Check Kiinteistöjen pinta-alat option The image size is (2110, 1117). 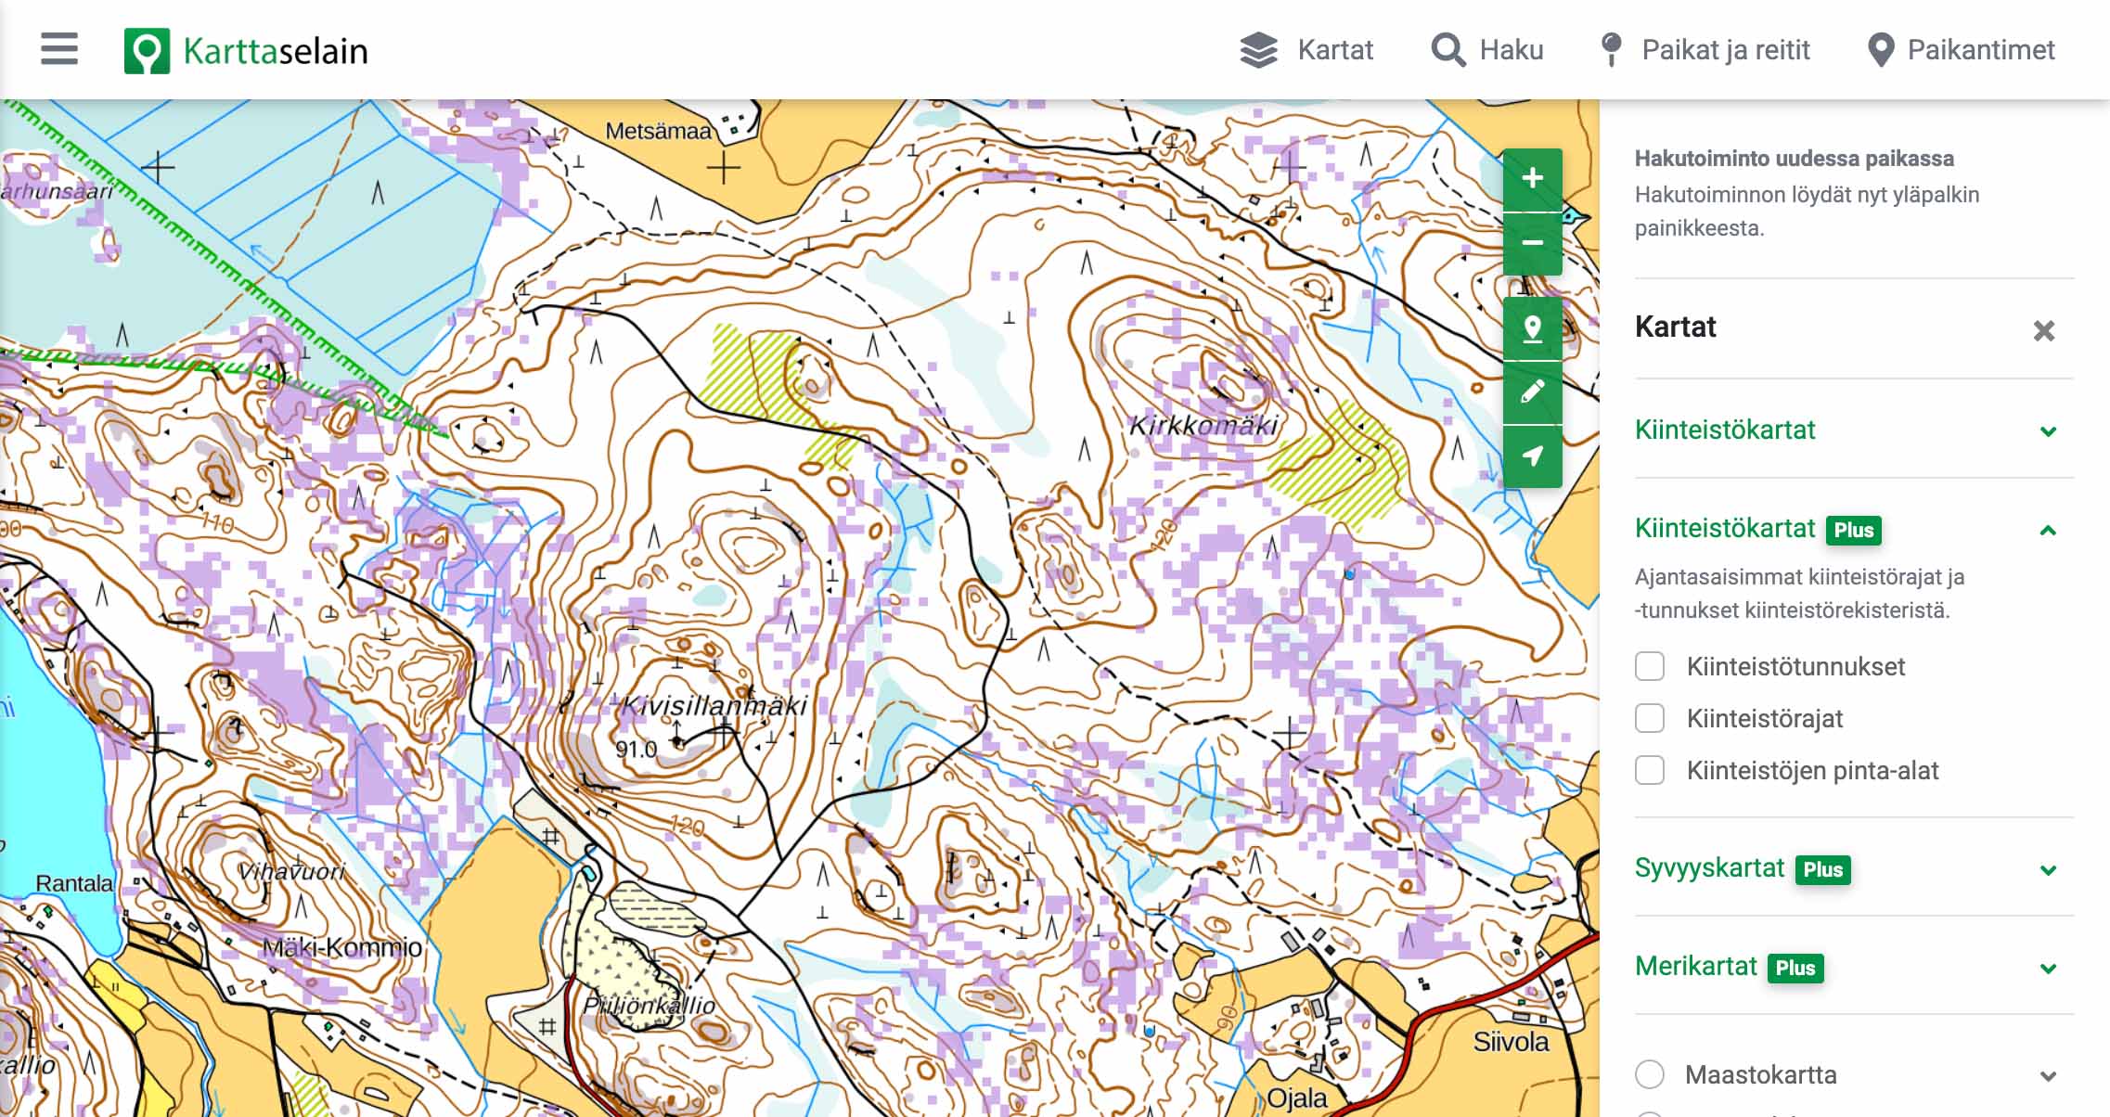pyautogui.click(x=1650, y=770)
